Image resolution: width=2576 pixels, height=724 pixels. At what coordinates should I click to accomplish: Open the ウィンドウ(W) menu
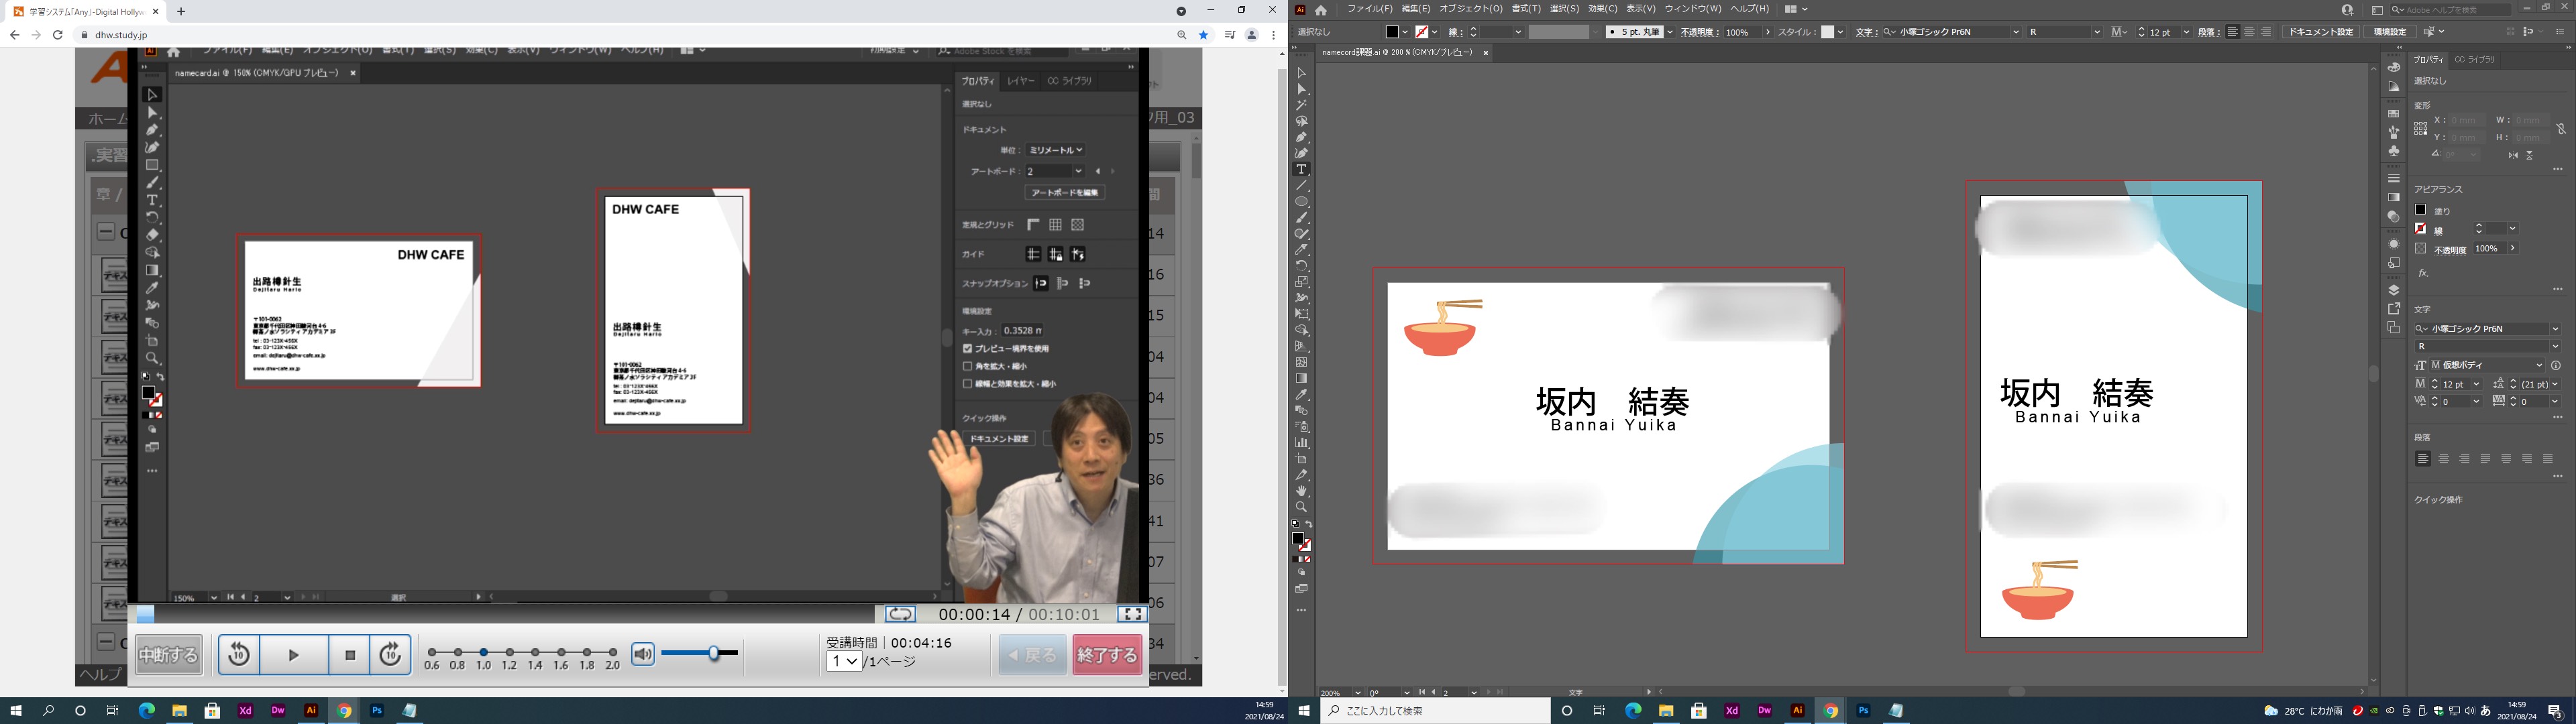coord(1692,9)
